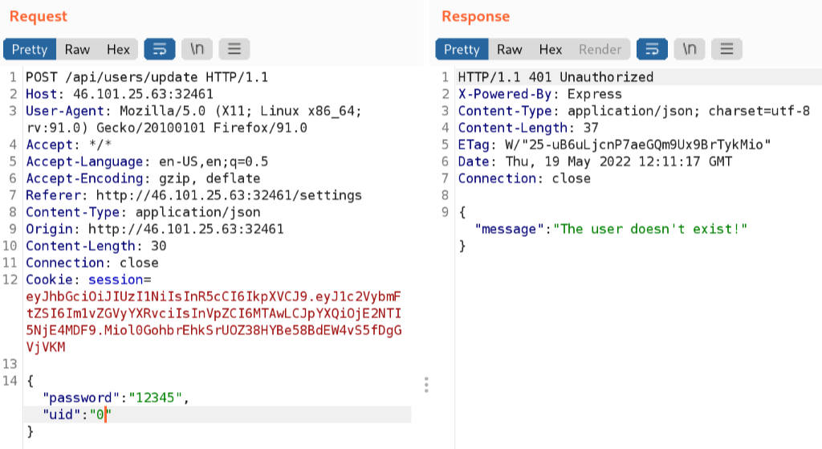Click the request Content-Type application/json line
Viewport: 822px width, 449px height.
click(x=143, y=212)
